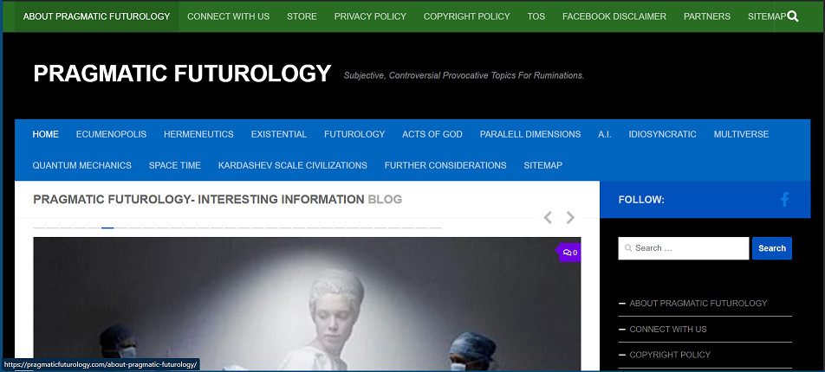825x372 pixels.
Task: Open the Partners menu item
Action: pos(707,16)
